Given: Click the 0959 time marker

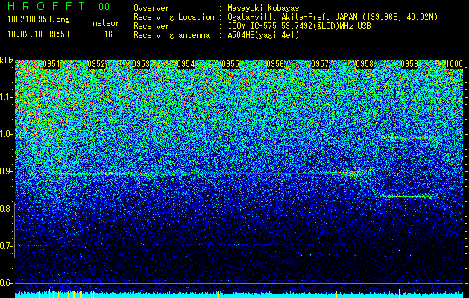Looking at the screenshot, I should point(409,64).
